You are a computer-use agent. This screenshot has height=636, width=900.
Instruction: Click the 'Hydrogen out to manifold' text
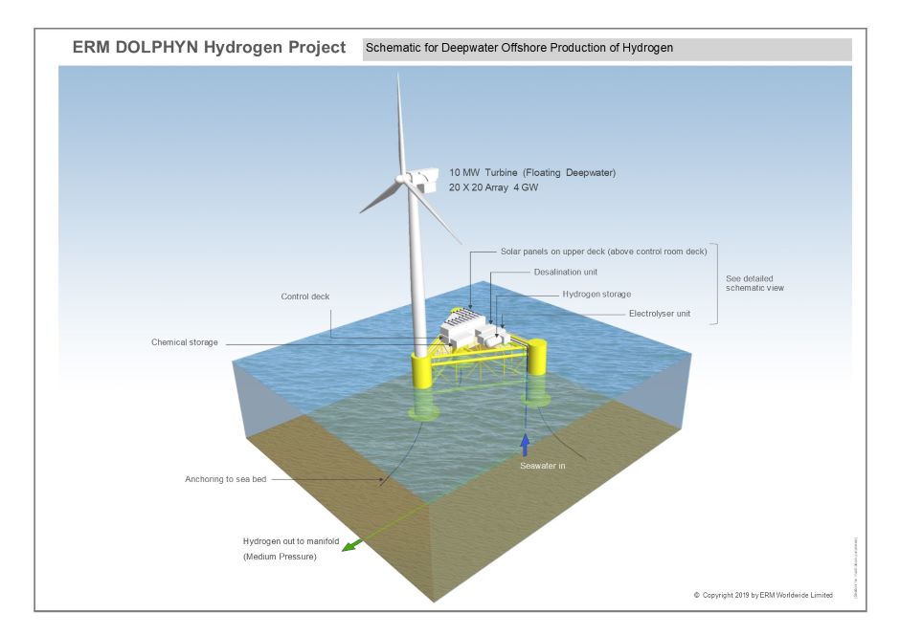(x=290, y=540)
